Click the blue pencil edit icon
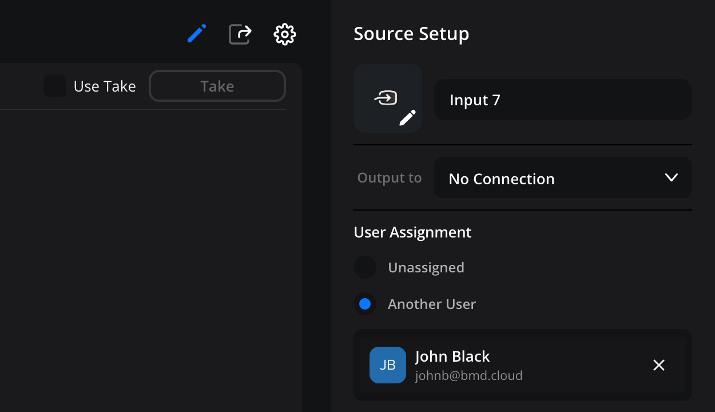 tap(197, 34)
